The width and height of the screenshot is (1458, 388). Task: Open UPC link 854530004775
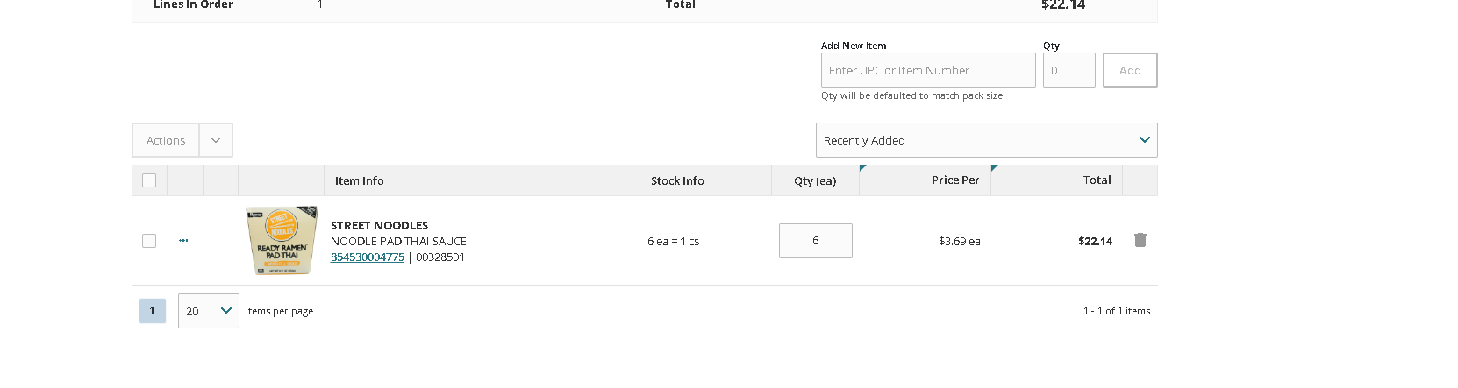(368, 257)
